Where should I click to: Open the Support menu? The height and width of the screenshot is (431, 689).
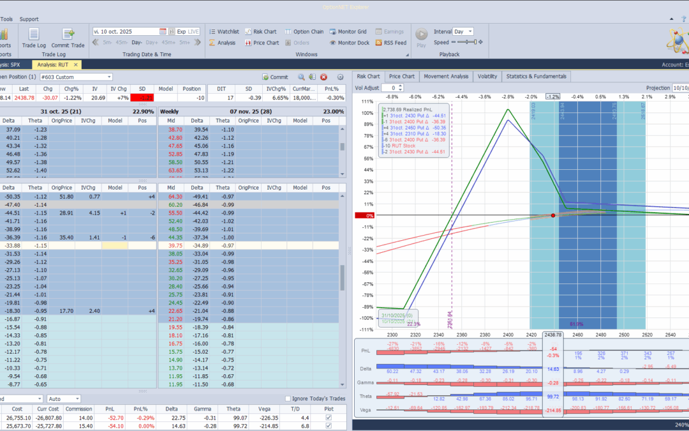[29, 19]
